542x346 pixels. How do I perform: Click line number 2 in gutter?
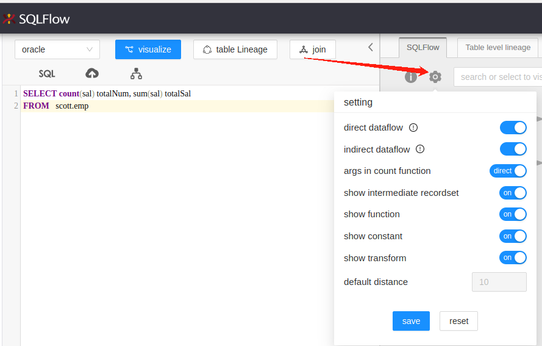coord(16,106)
